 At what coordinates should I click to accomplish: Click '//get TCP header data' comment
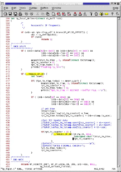(54, 120)
